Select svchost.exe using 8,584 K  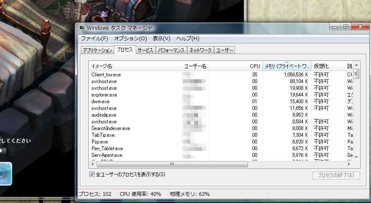(x=221, y=122)
